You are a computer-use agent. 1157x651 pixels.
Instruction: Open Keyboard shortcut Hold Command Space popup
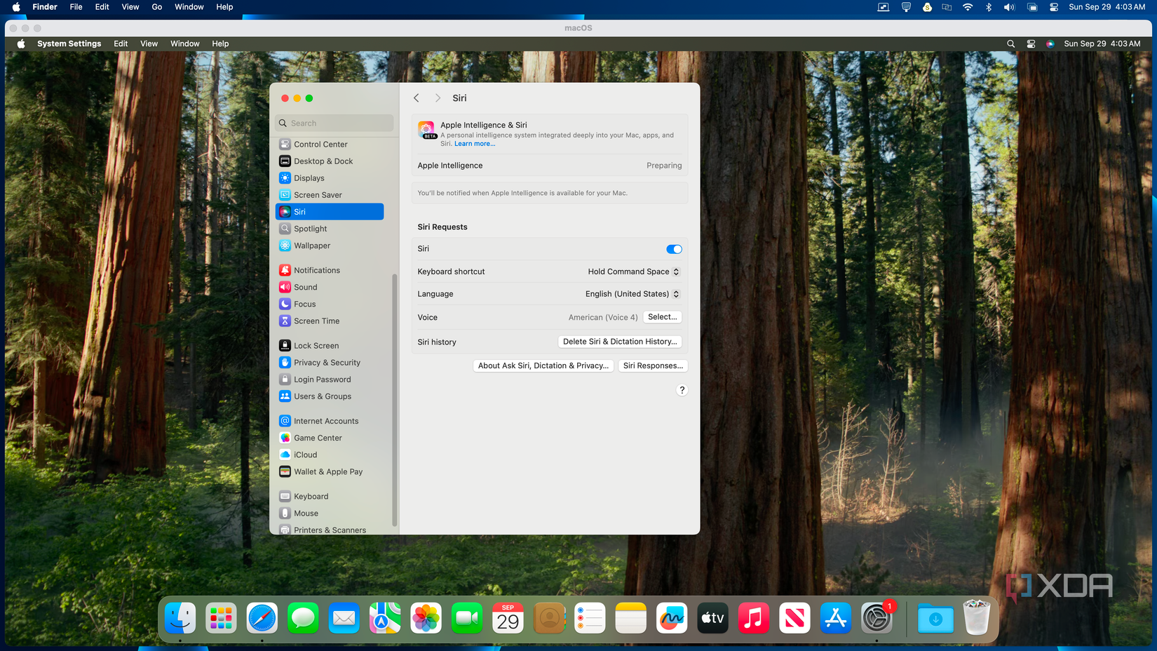coord(633,271)
